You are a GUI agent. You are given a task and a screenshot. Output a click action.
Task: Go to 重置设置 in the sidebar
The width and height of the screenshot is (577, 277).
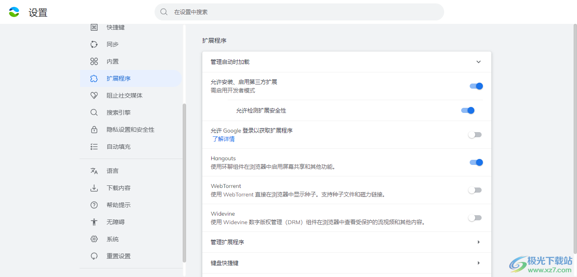click(118, 256)
